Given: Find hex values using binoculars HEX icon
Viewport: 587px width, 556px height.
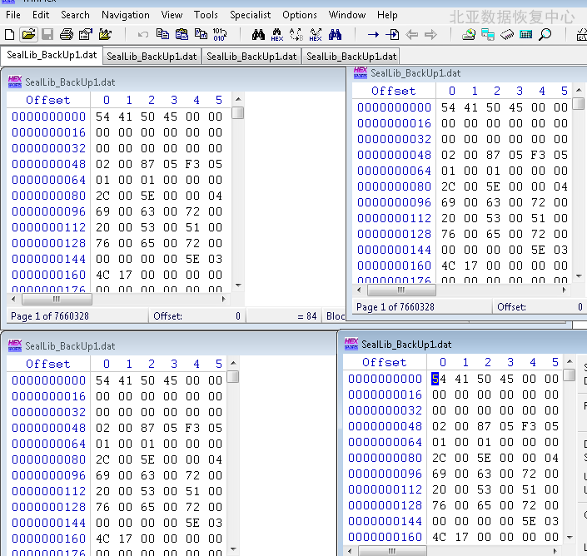Looking at the screenshot, I should click(x=277, y=35).
